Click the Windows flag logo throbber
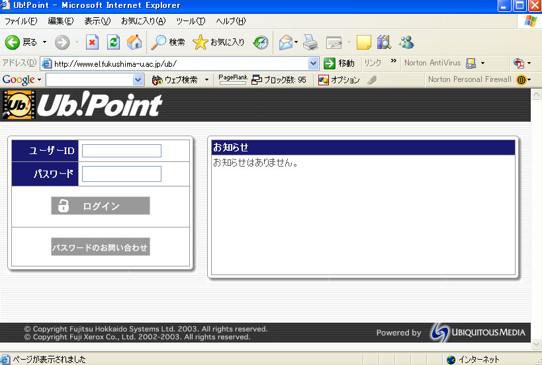This screenshot has height=365, width=542. click(530, 21)
